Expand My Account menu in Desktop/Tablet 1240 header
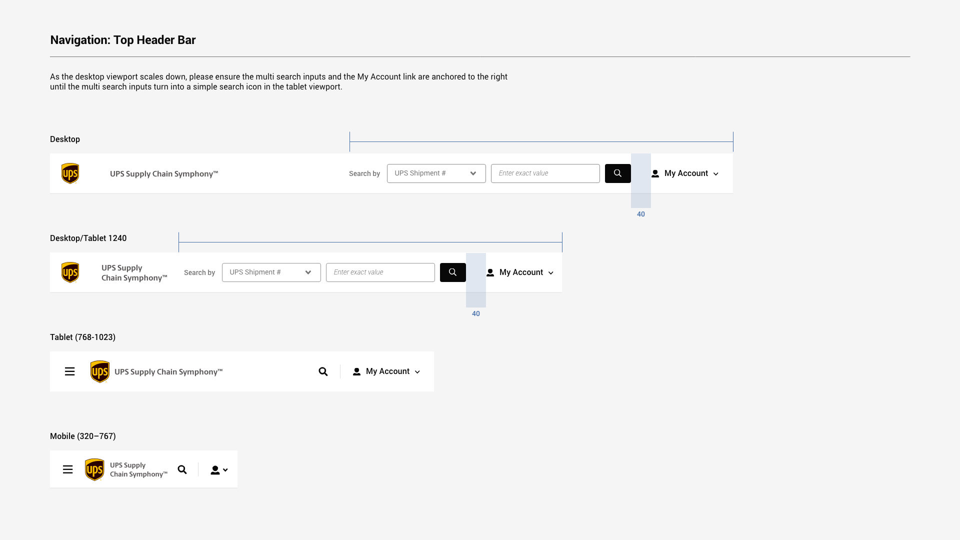 coord(520,272)
